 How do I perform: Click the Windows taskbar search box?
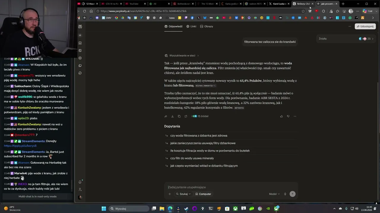coord(129,209)
